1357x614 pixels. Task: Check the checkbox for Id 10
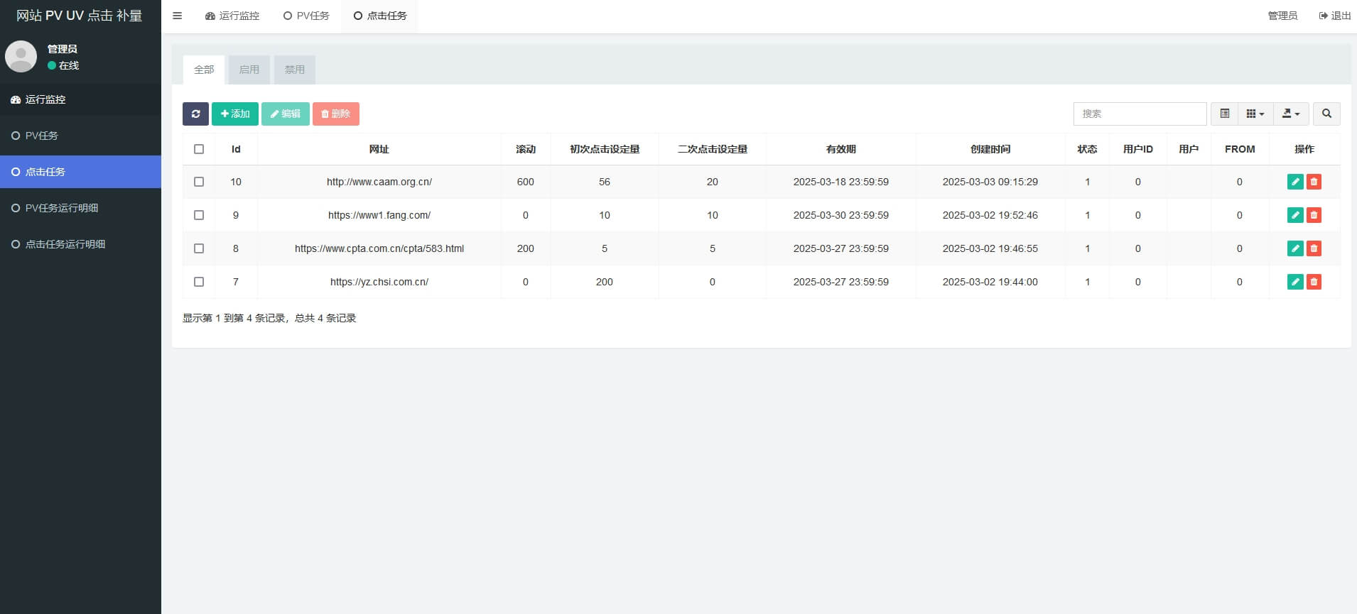(199, 182)
